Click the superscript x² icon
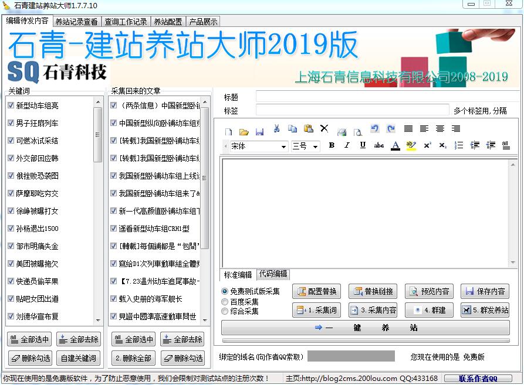The height and width of the screenshot is (385, 524). 427,145
